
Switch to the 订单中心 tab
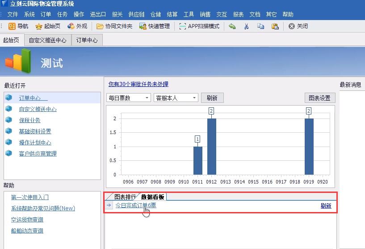87,41
